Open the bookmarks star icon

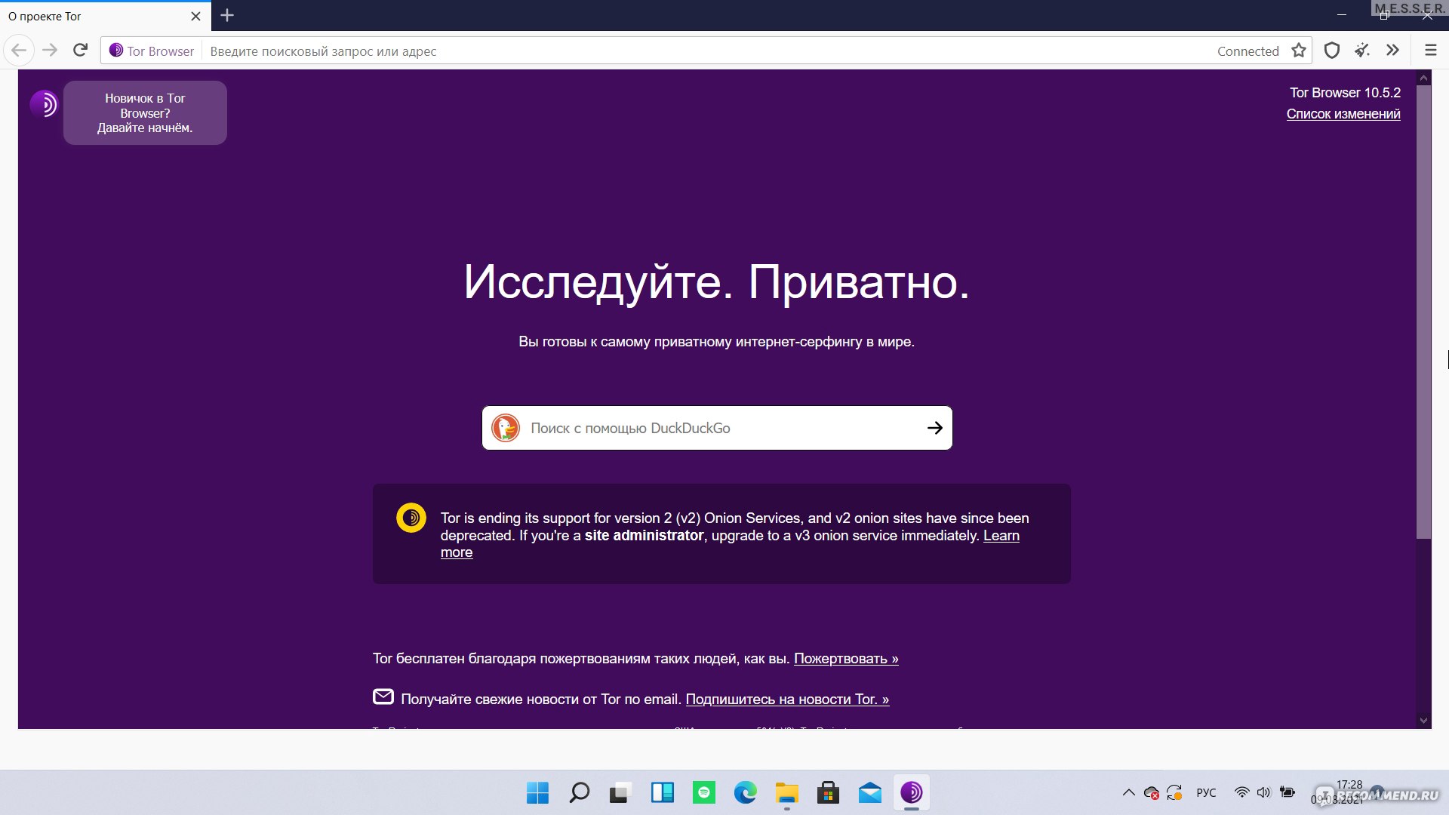point(1298,50)
